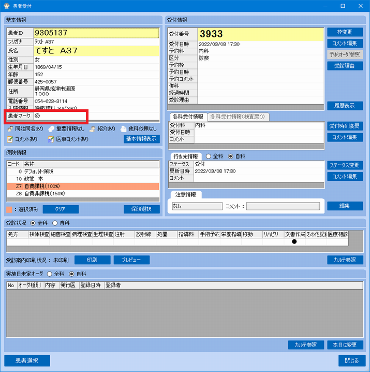
Task: Select 全科 radio for 受診状況
Action: [33, 223]
